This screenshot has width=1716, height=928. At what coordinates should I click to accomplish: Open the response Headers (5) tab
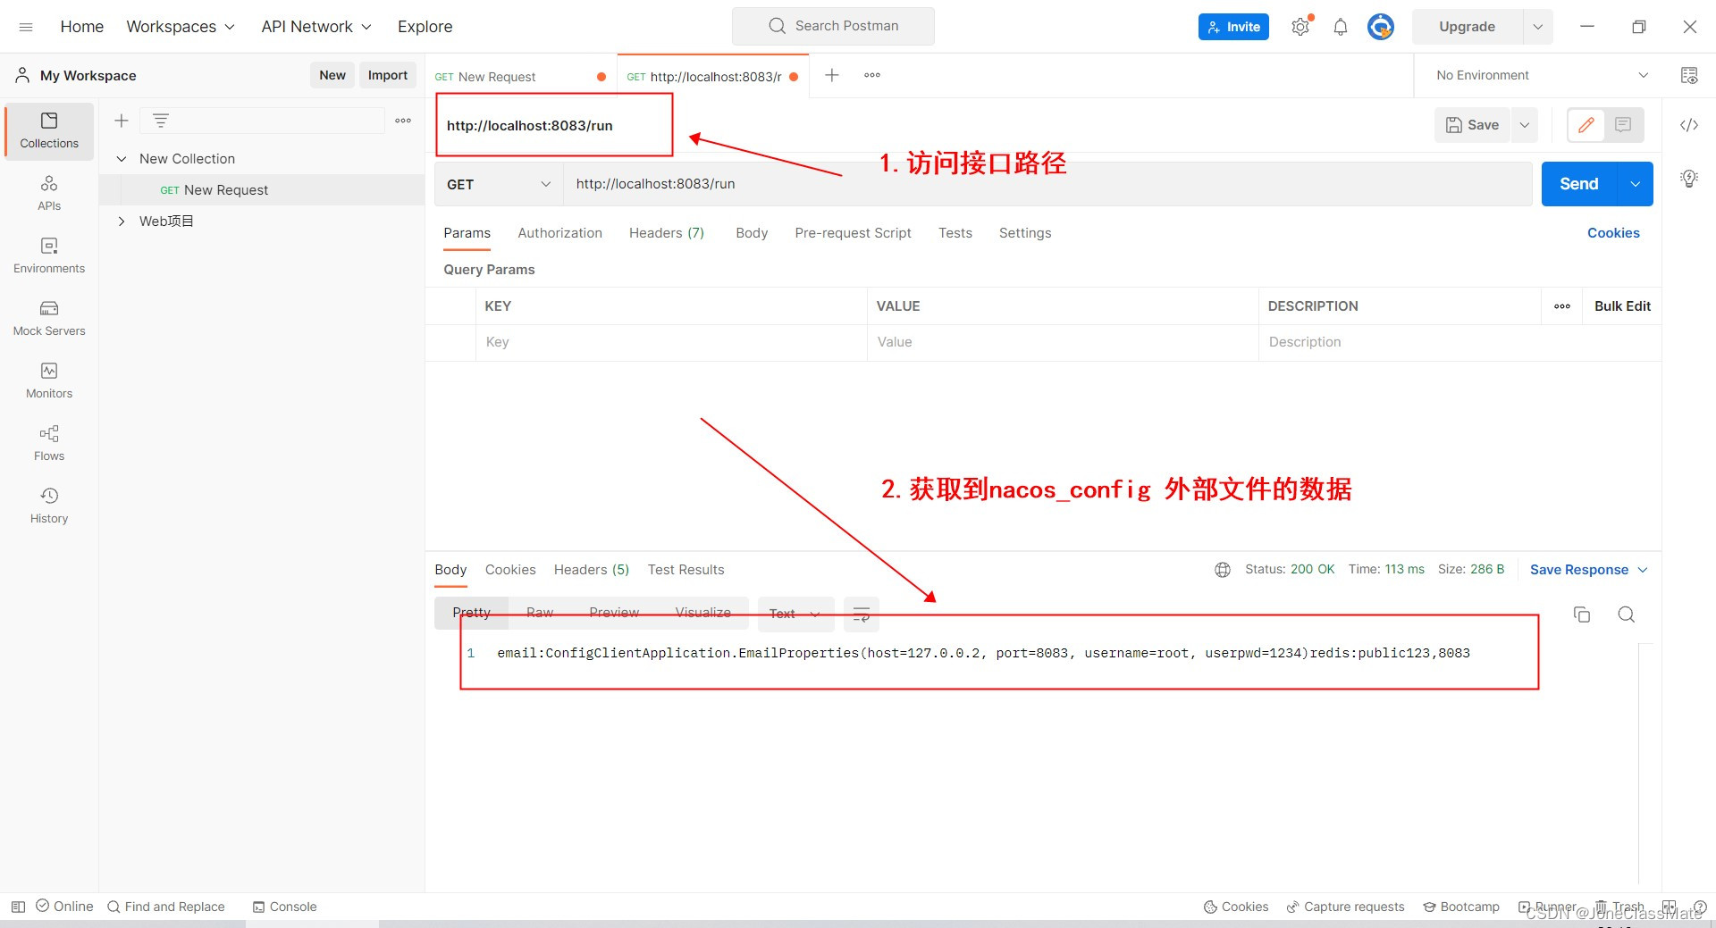(x=592, y=570)
